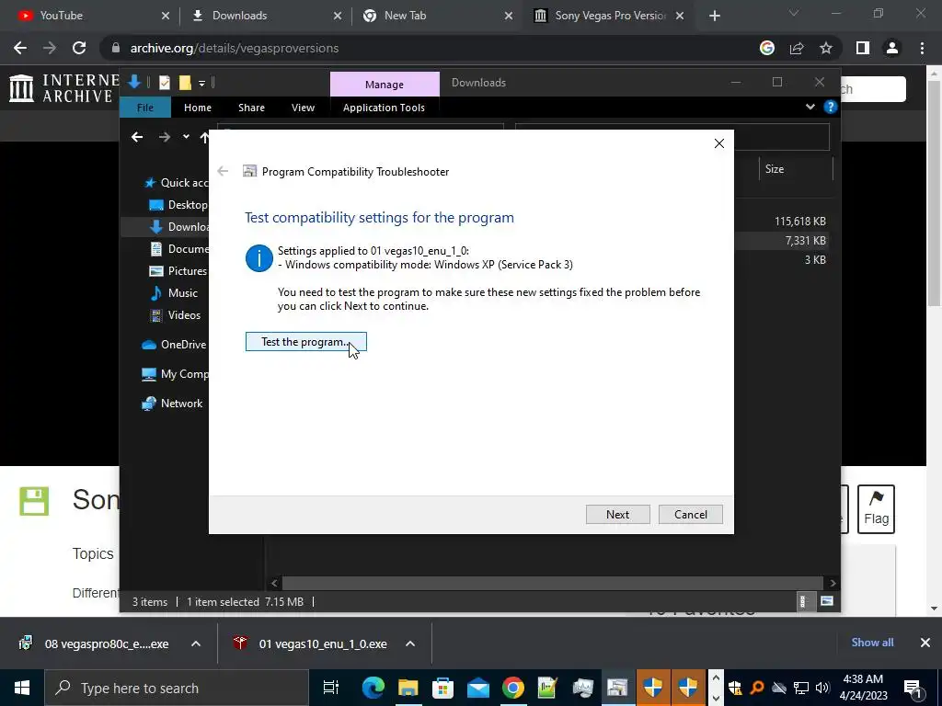
Task: Open Chrome profile icon
Action: coord(892,48)
